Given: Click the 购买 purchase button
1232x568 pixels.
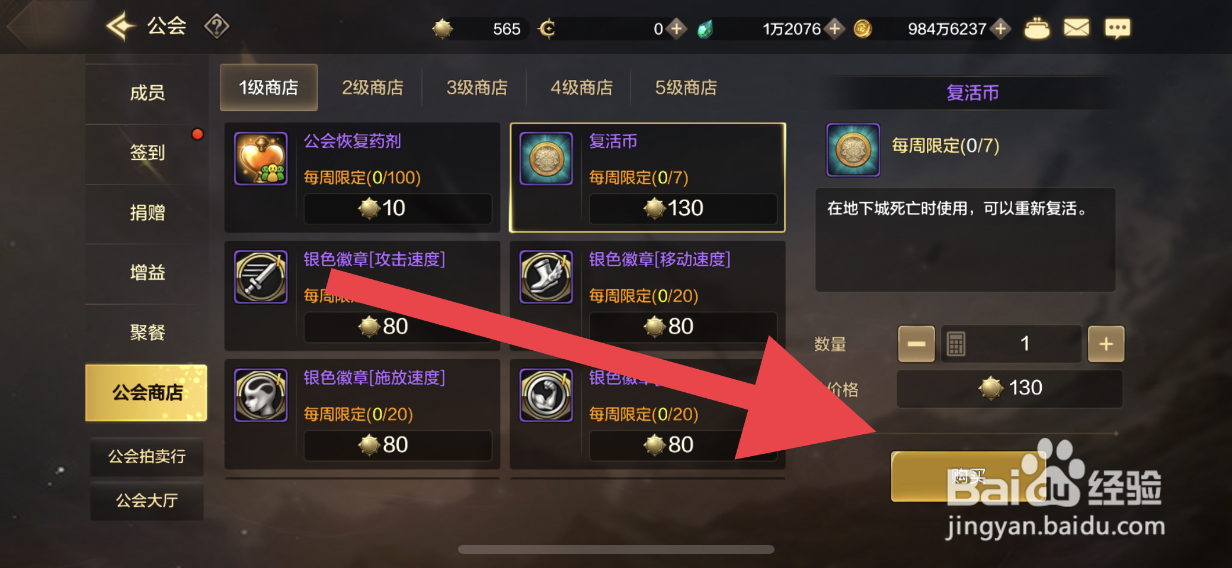Looking at the screenshot, I should (x=968, y=476).
